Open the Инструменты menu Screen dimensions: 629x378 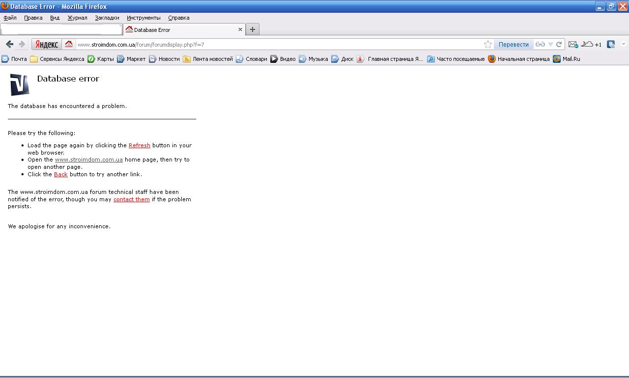pyautogui.click(x=143, y=18)
